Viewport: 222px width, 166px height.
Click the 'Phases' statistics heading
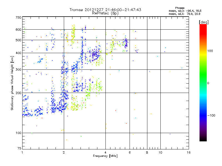click(180, 8)
